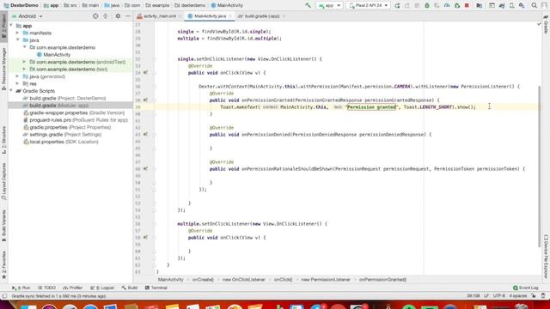
Task: Click Select Opened File target icon
Action: pyautogui.click(x=95, y=16)
